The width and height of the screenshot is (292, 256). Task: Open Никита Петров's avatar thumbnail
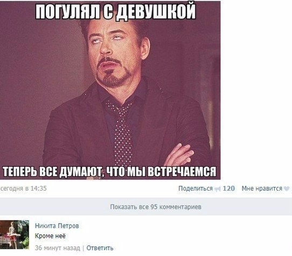coord(15,234)
